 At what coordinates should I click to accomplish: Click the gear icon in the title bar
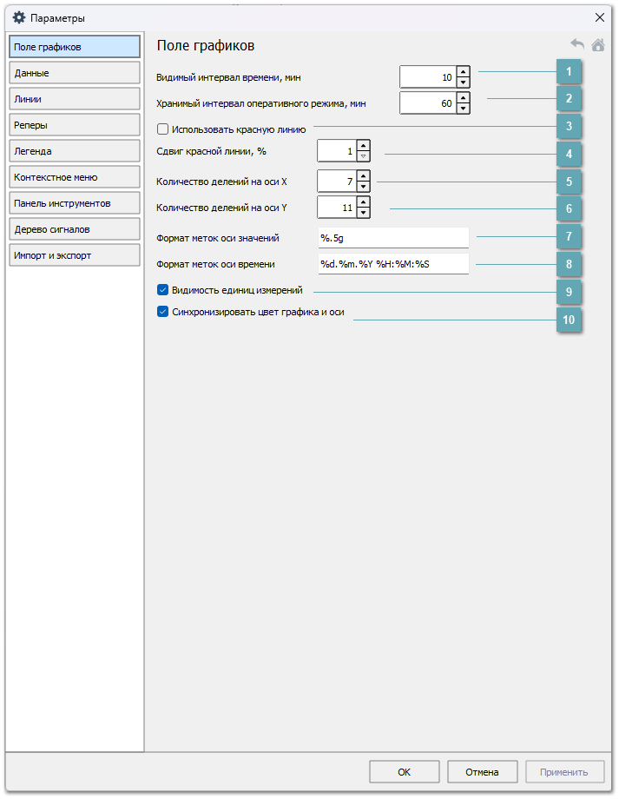(x=19, y=17)
